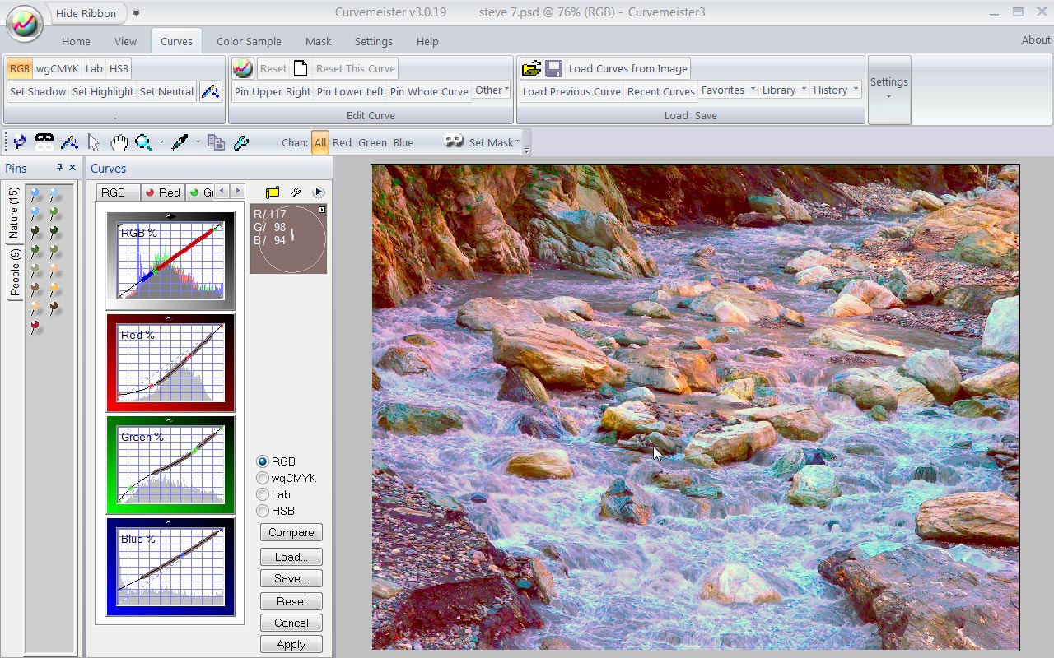The width and height of the screenshot is (1054, 658).
Task: Click the teal wrench icon in toolbar
Action: (241, 142)
